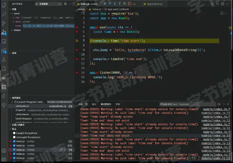Select the Debug Console panel tab

[x=106, y=104]
